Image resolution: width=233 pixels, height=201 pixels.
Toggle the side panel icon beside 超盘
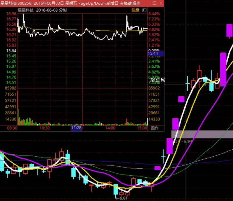[144, 10]
